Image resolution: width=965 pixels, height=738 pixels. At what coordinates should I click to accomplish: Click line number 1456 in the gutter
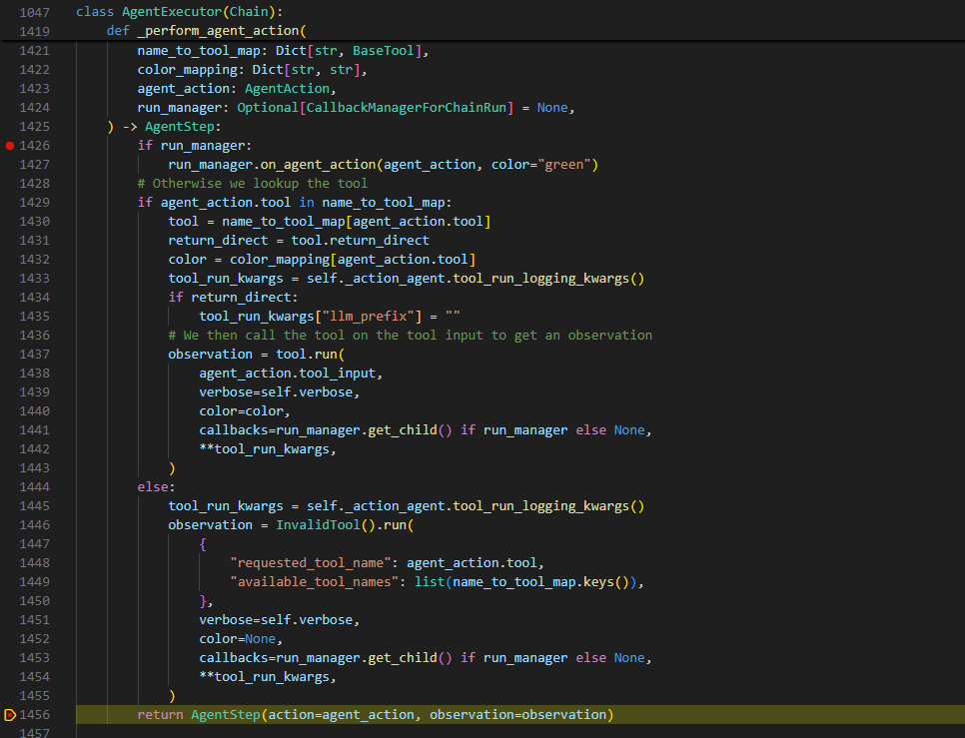tap(34, 715)
